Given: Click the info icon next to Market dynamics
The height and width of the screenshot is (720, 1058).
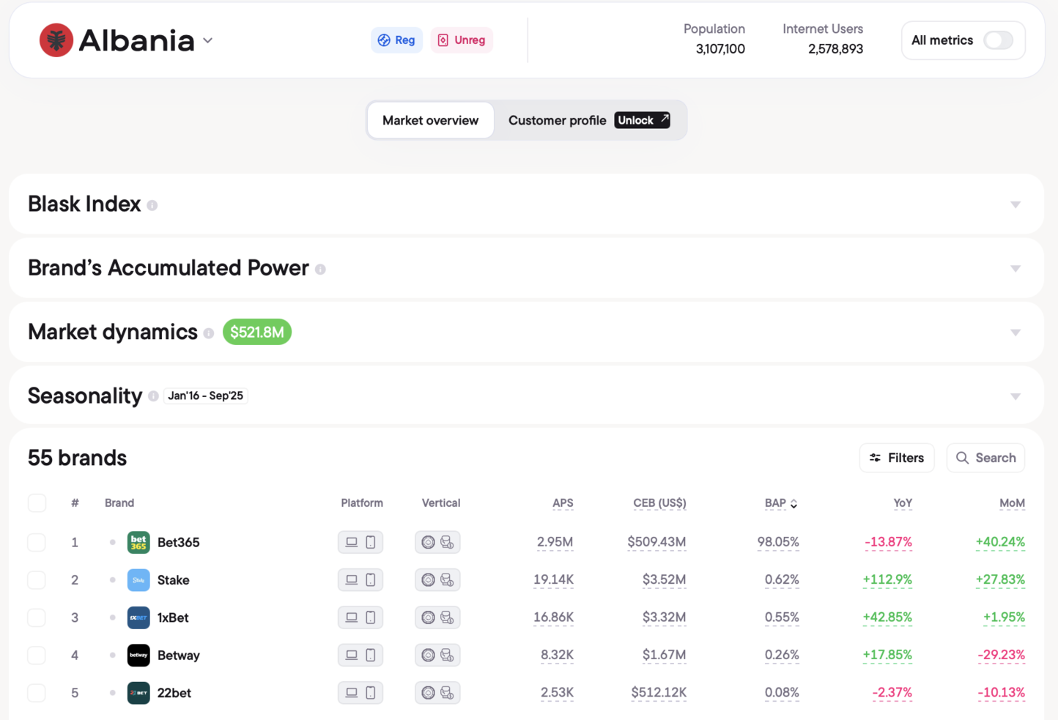Looking at the screenshot, I should pos(209,333).
